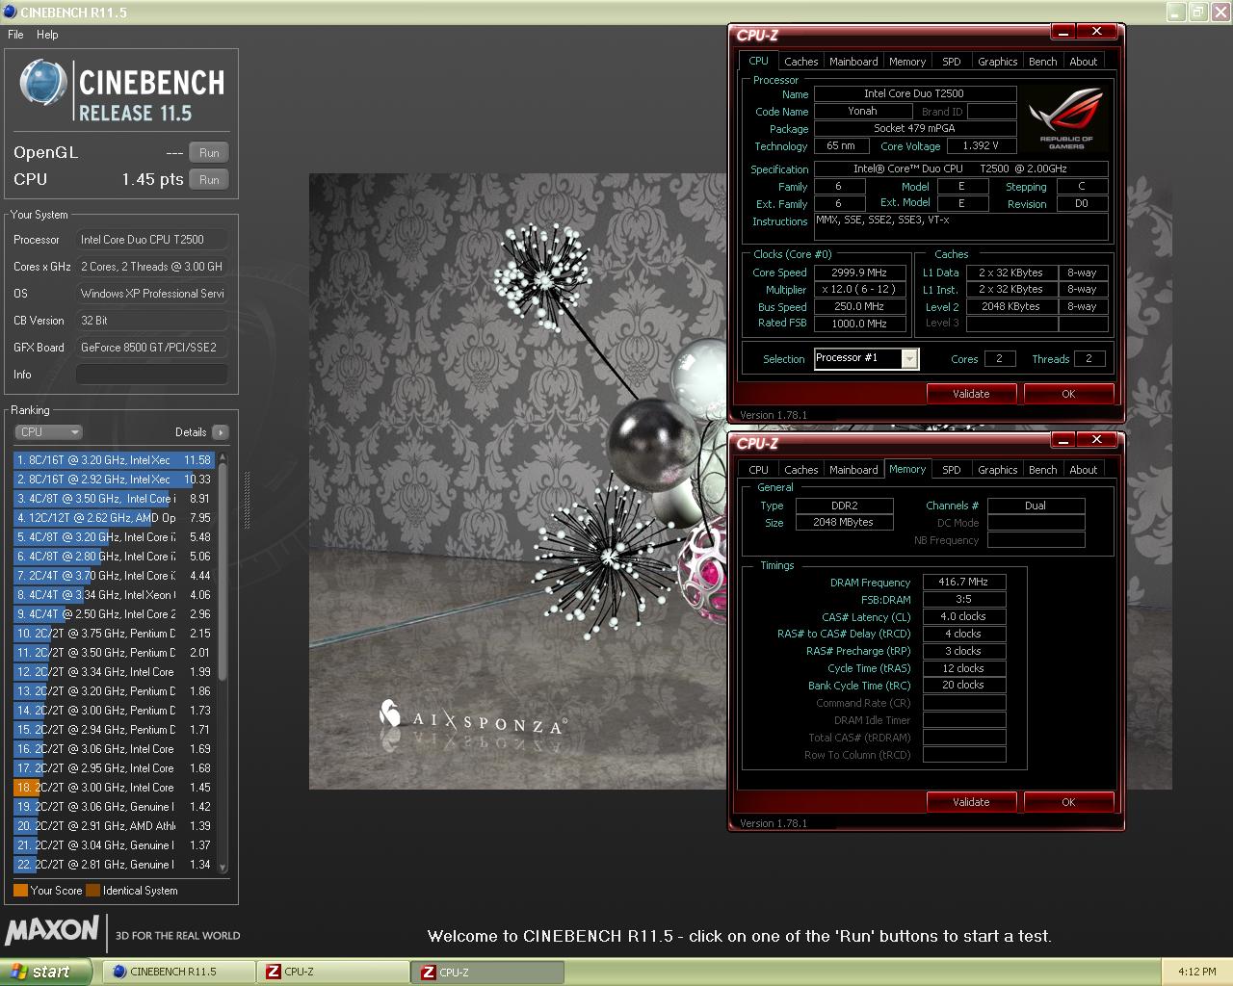The height and width of the screenshot is (986, 1233).
Task: Open SPD tab in top CPU-Z window
Action: click(x=952, y=62)
